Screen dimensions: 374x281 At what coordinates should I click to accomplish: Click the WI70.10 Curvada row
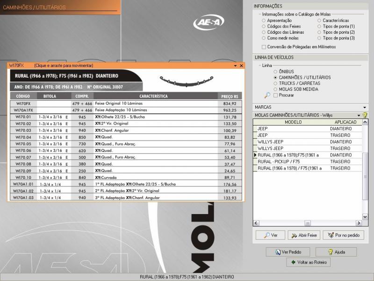(126, 177)
